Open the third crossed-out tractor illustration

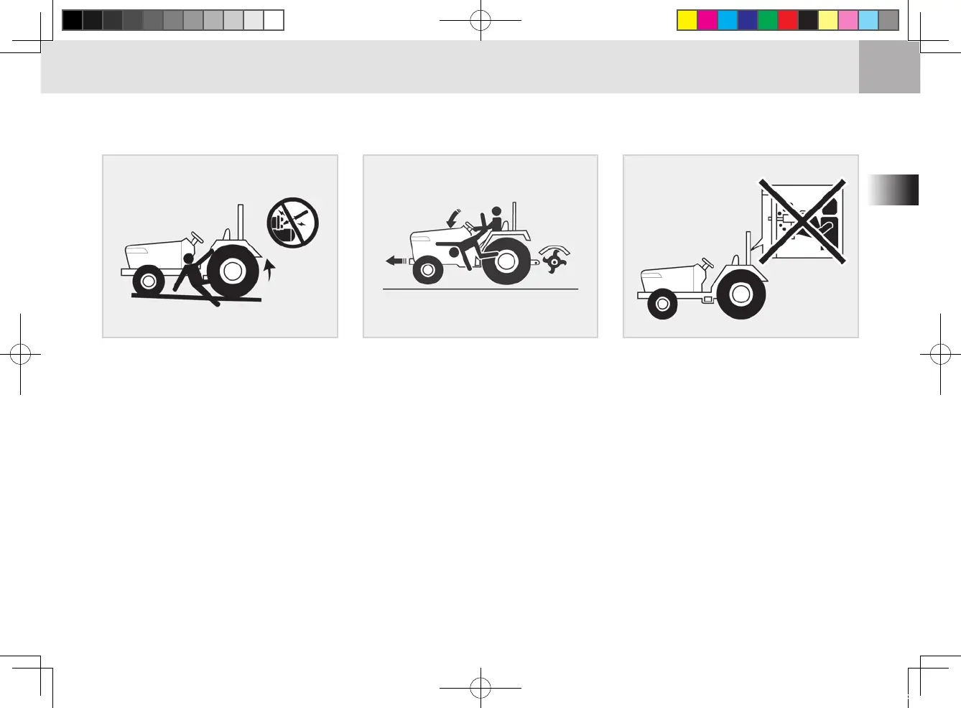click(741, 246)
